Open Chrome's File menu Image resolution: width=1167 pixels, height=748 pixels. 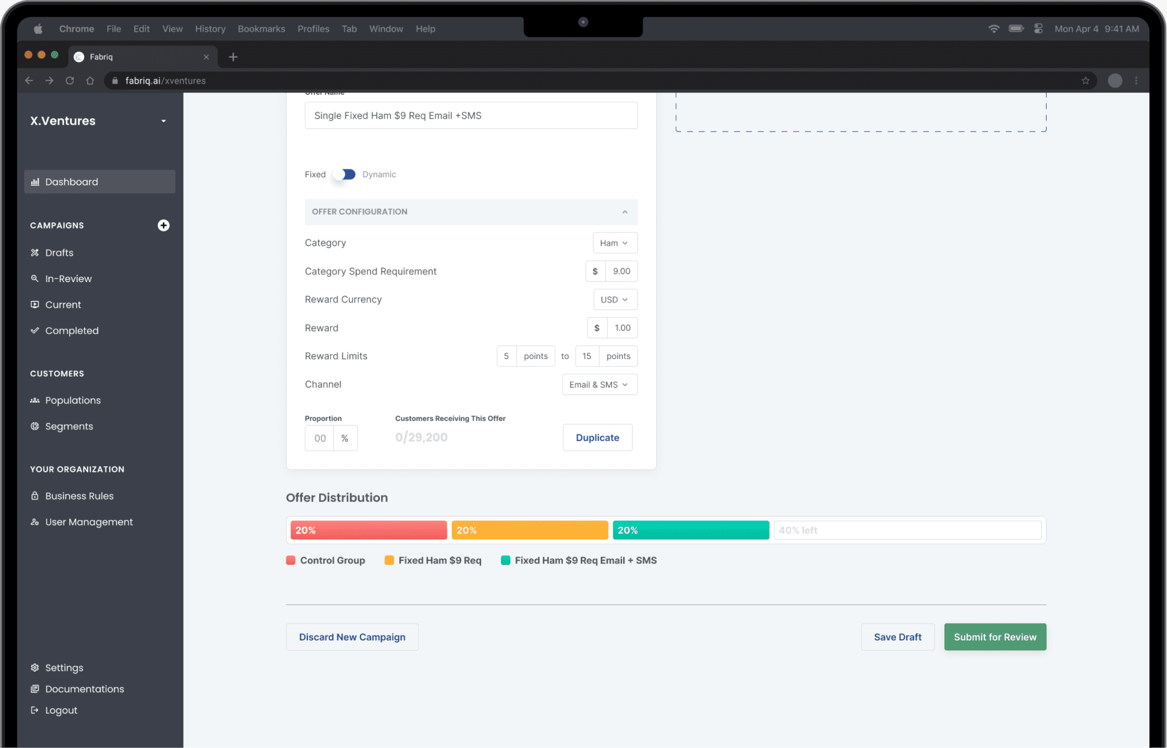[x=114, y=29]
